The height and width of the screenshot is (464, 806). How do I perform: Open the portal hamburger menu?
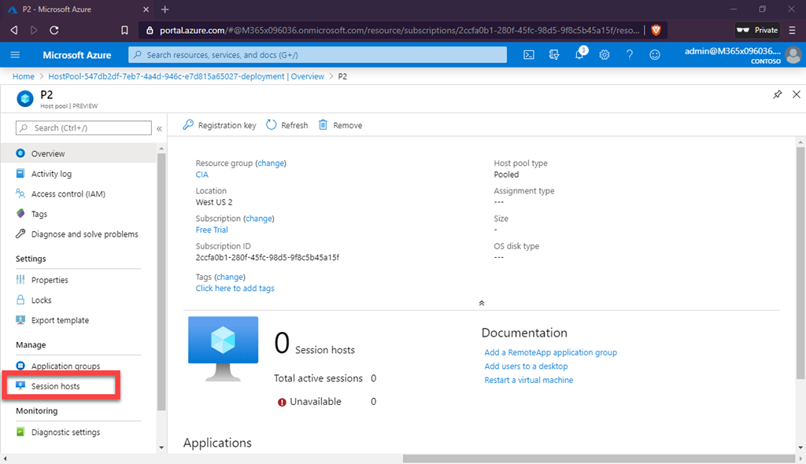pos(15,55)
